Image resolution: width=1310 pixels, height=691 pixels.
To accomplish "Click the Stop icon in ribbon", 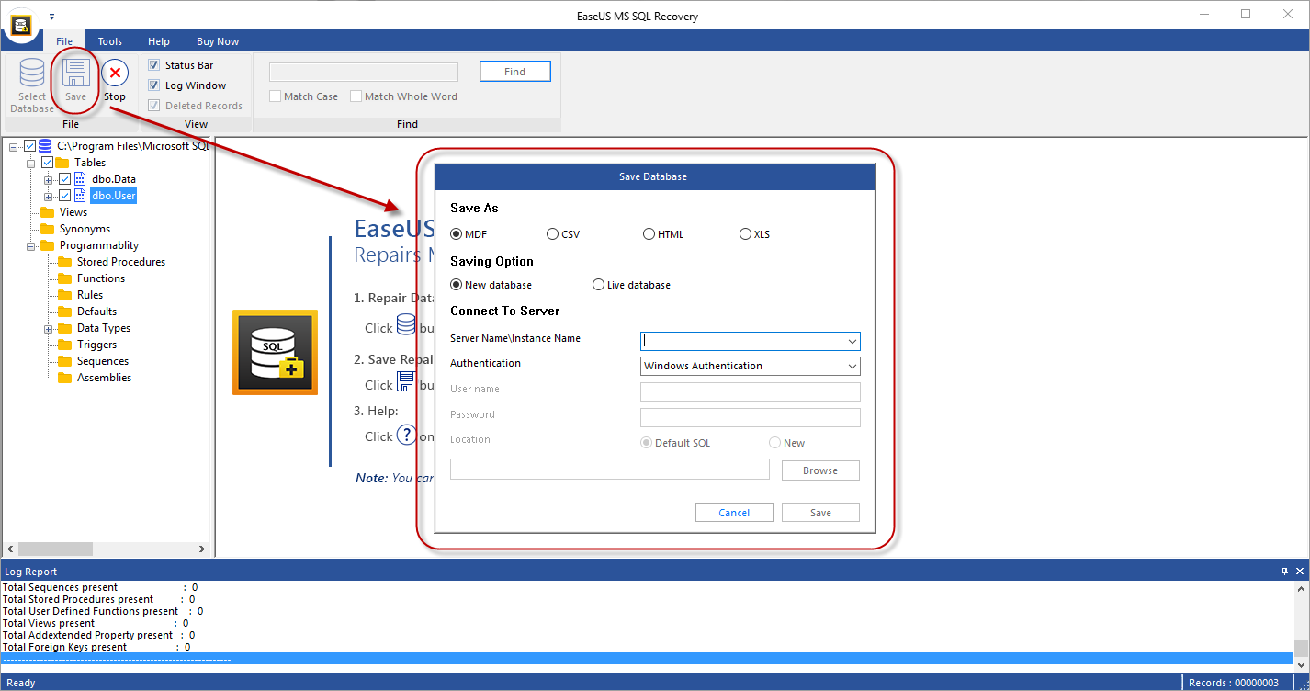I will click(x=115, y=73).
